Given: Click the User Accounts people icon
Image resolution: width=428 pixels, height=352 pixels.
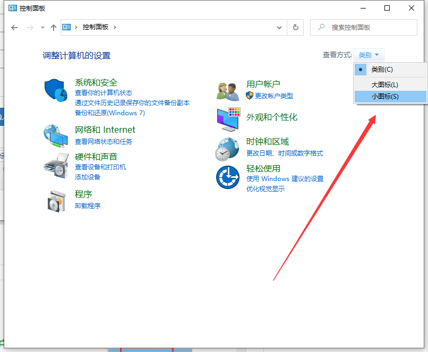Looking at the screenshot, I should (x=228, y=91).
